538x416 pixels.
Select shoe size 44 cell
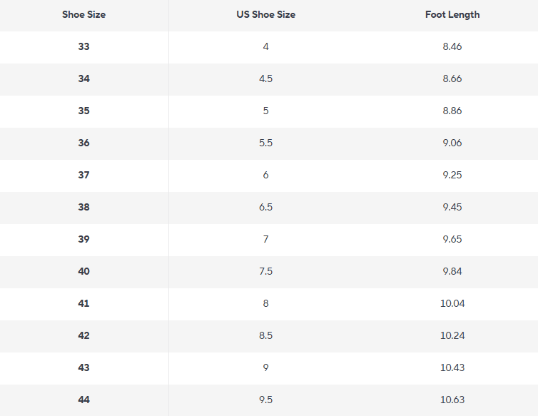(x=83, y=400)
